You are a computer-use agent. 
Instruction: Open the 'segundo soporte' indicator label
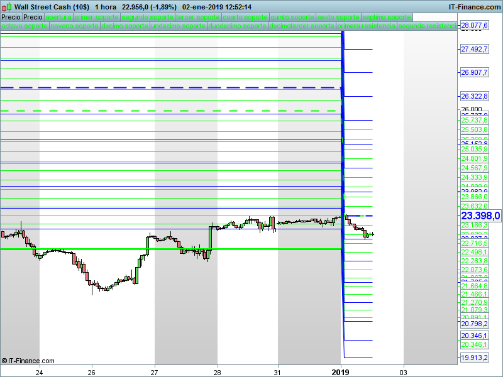tap(148, 17)
